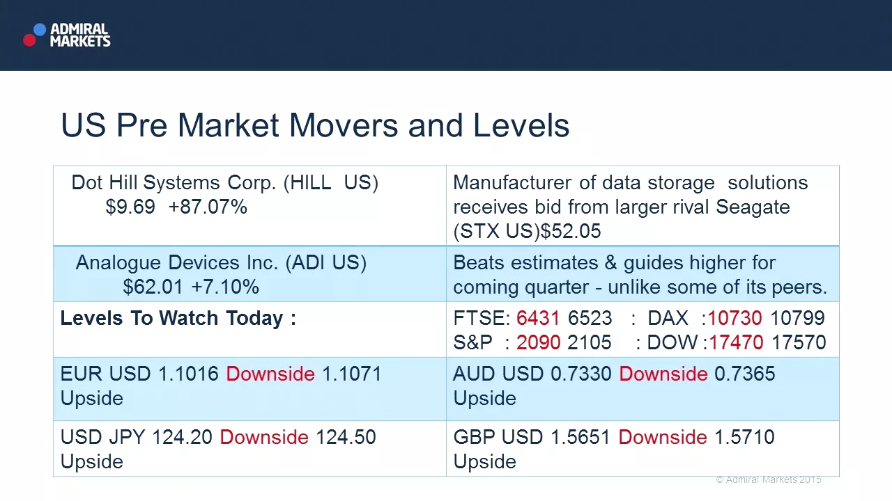Select the $9.69 +87.07% price text
892x501 pixels.
tap(176, 207)
